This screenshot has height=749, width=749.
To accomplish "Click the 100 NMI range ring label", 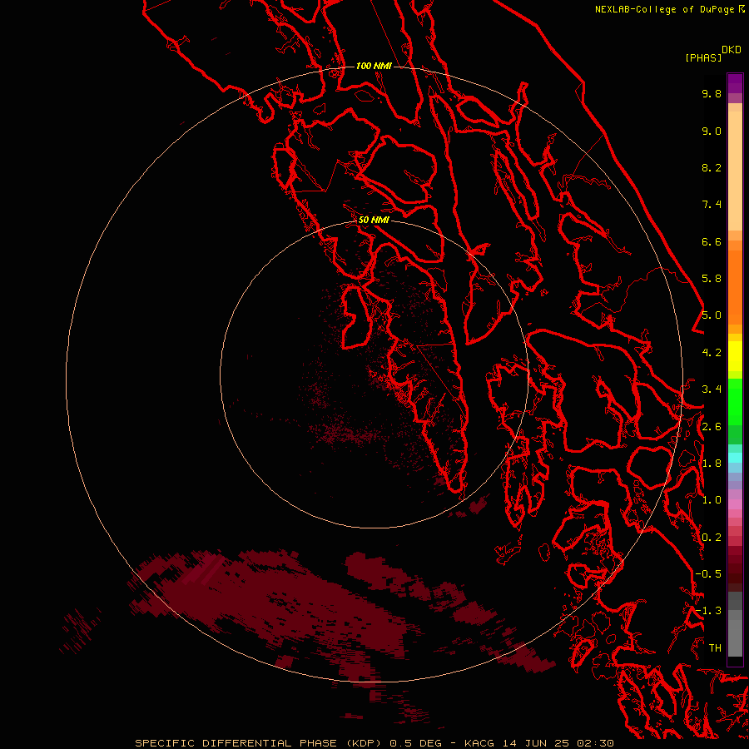I will 374,66.
